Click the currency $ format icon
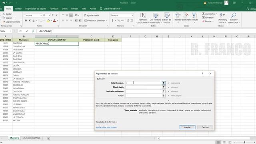 point(112,20)
